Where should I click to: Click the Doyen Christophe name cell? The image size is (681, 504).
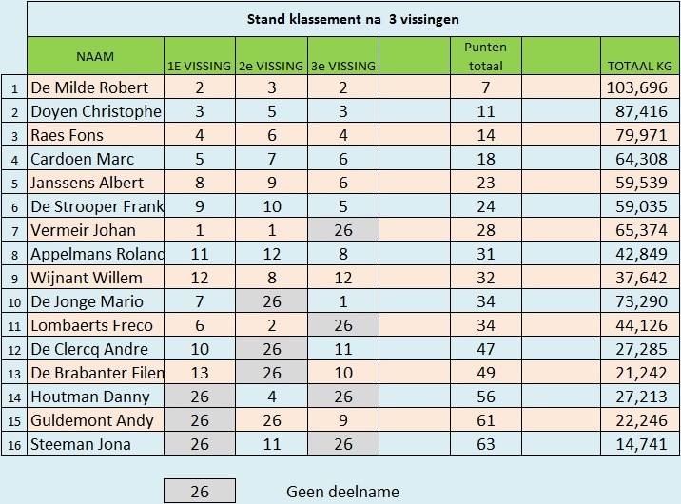(x=95, y=111)
